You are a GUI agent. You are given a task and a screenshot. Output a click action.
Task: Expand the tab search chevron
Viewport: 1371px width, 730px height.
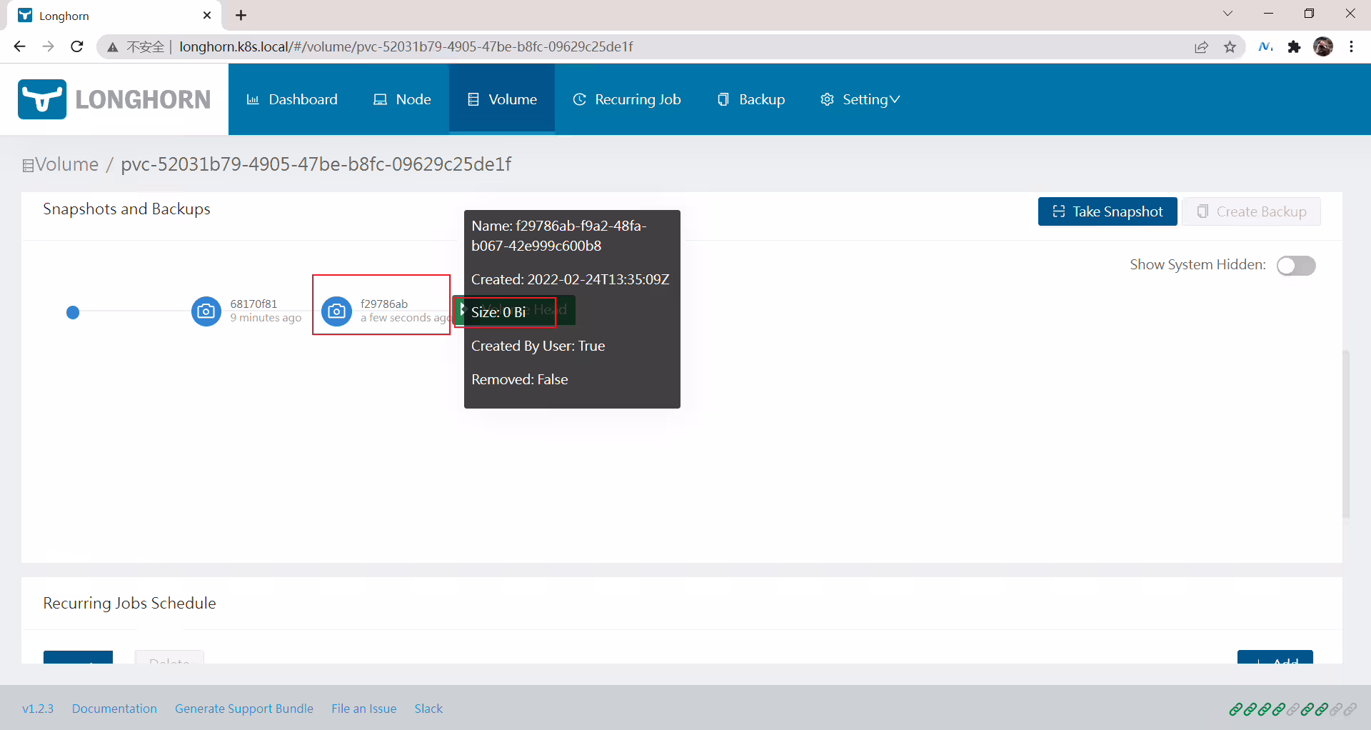[1227, 14]
